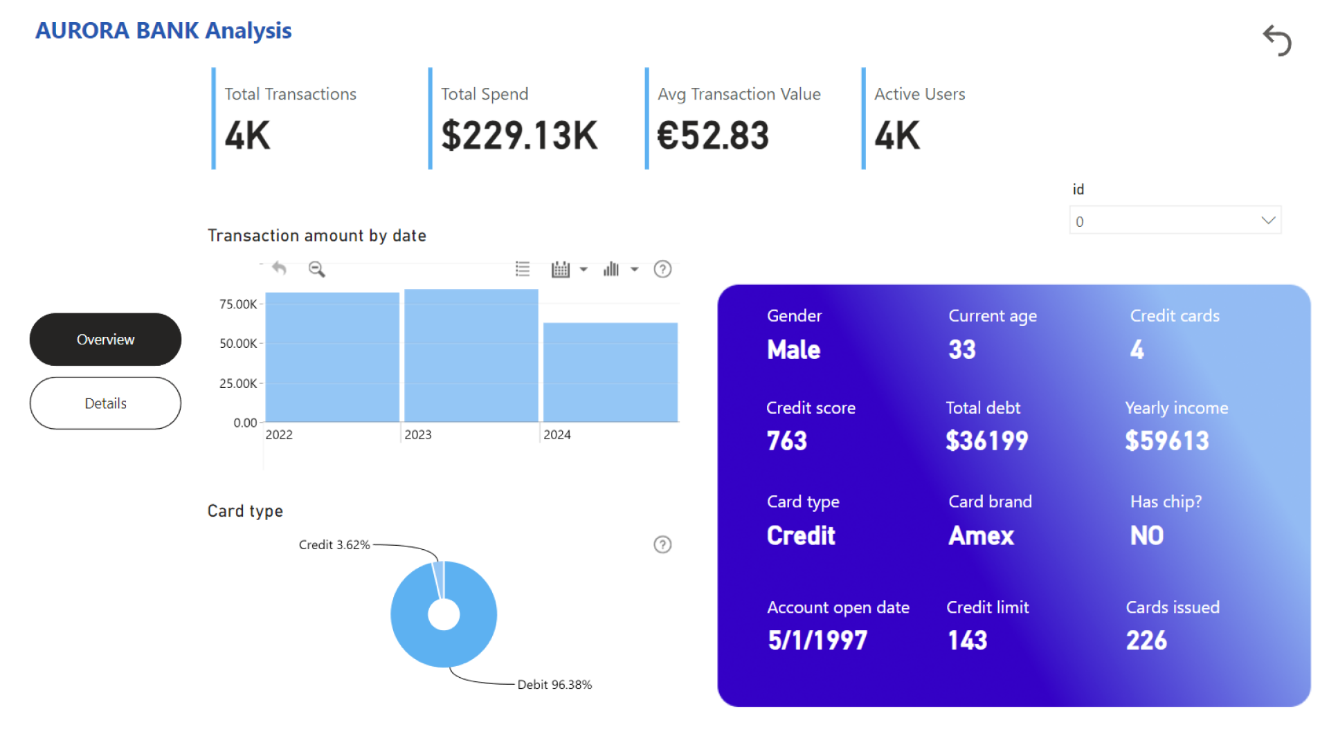Click the Credit limit value '143'
The image size is (1329, 747).
[968, 641]
